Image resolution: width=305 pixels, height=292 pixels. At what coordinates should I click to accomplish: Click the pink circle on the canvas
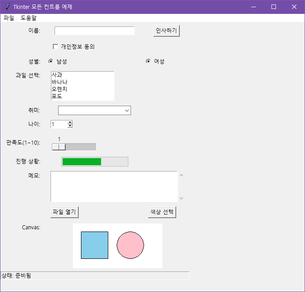click(130, 245)
